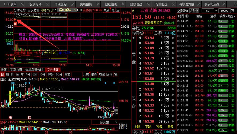Close the 短线狙击 tab
This screenshot has width=237, height=134.
click(x=123, y=4)
